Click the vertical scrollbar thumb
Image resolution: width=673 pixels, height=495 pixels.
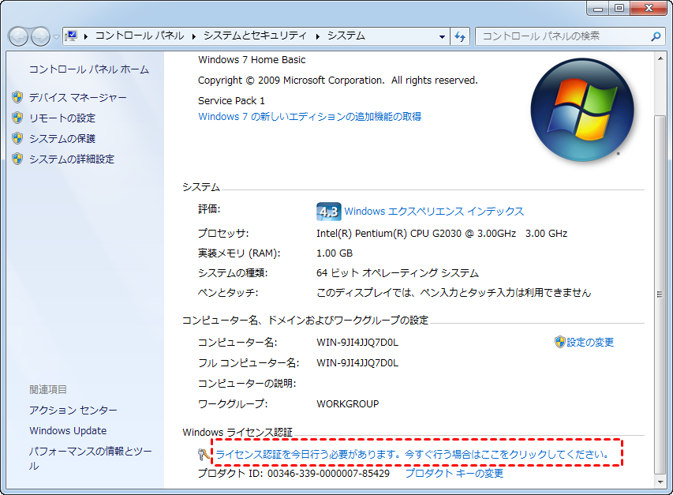[660, 294]
